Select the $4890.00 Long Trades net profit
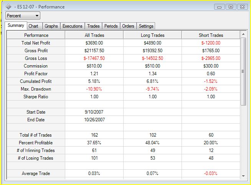Image resolution: width=251 pixels, height=185 pixels. point(152,43)
